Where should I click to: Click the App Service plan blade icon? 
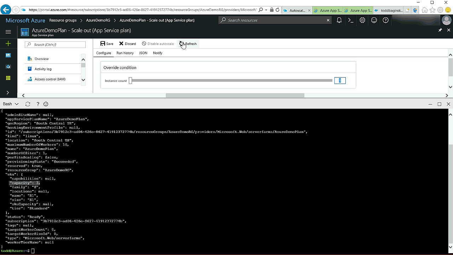point(25,32)
